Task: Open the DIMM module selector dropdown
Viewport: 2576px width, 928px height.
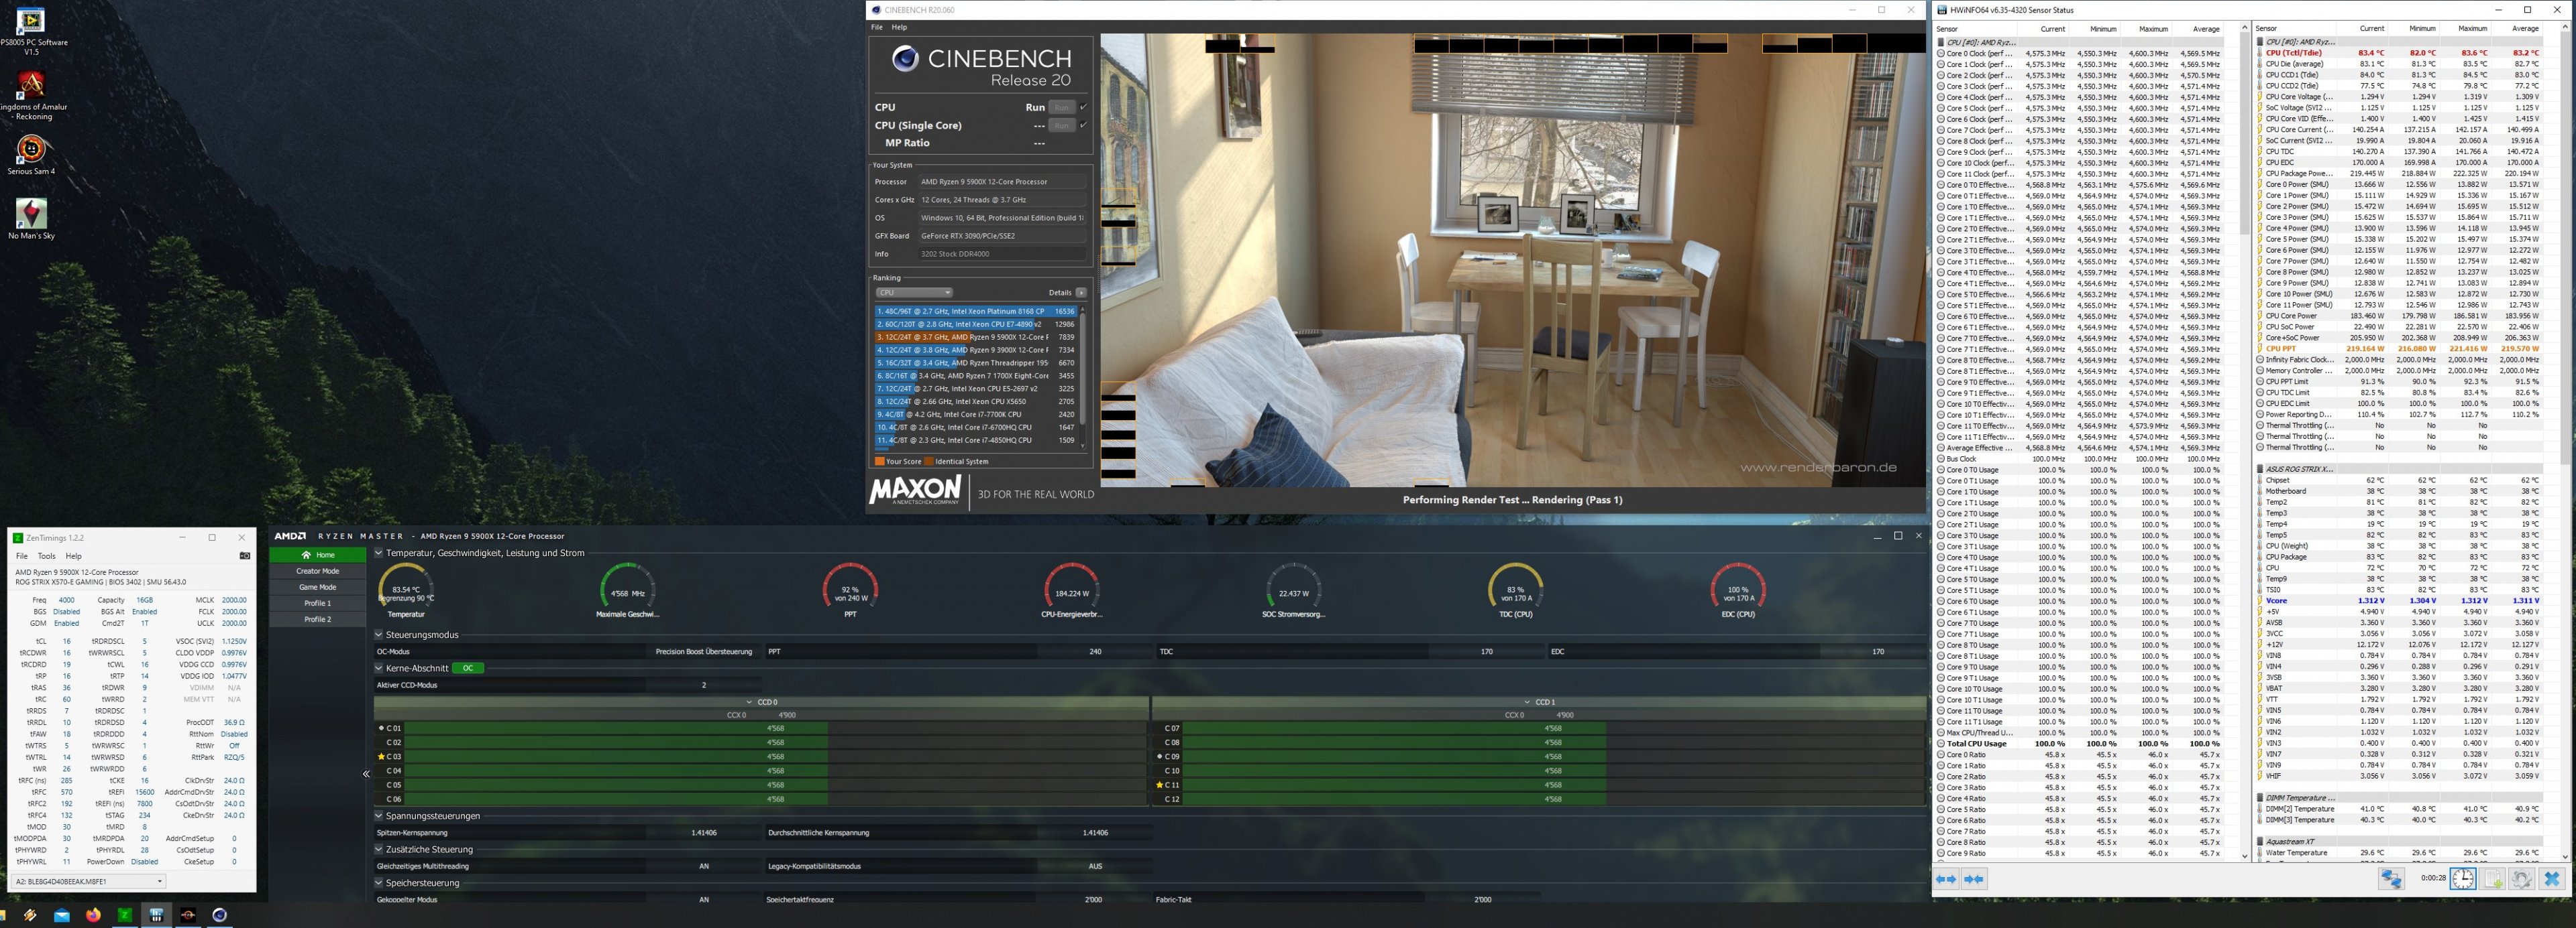Action: (89, 881)
